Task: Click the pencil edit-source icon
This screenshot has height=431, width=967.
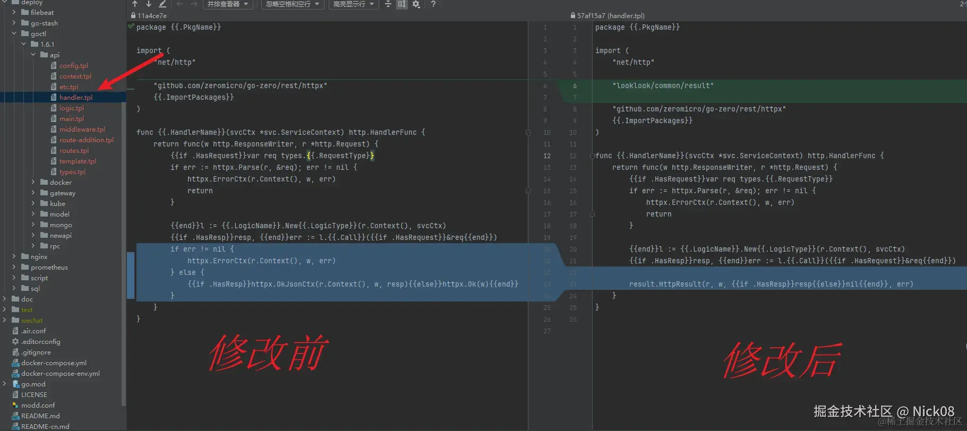Action: [162, 4]
